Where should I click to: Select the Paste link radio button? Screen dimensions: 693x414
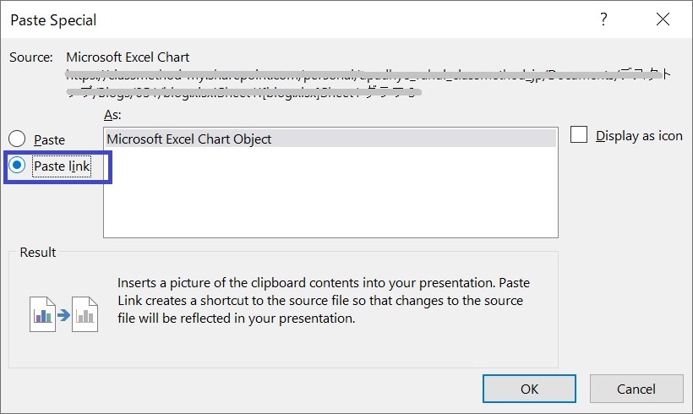click(17, 166)
